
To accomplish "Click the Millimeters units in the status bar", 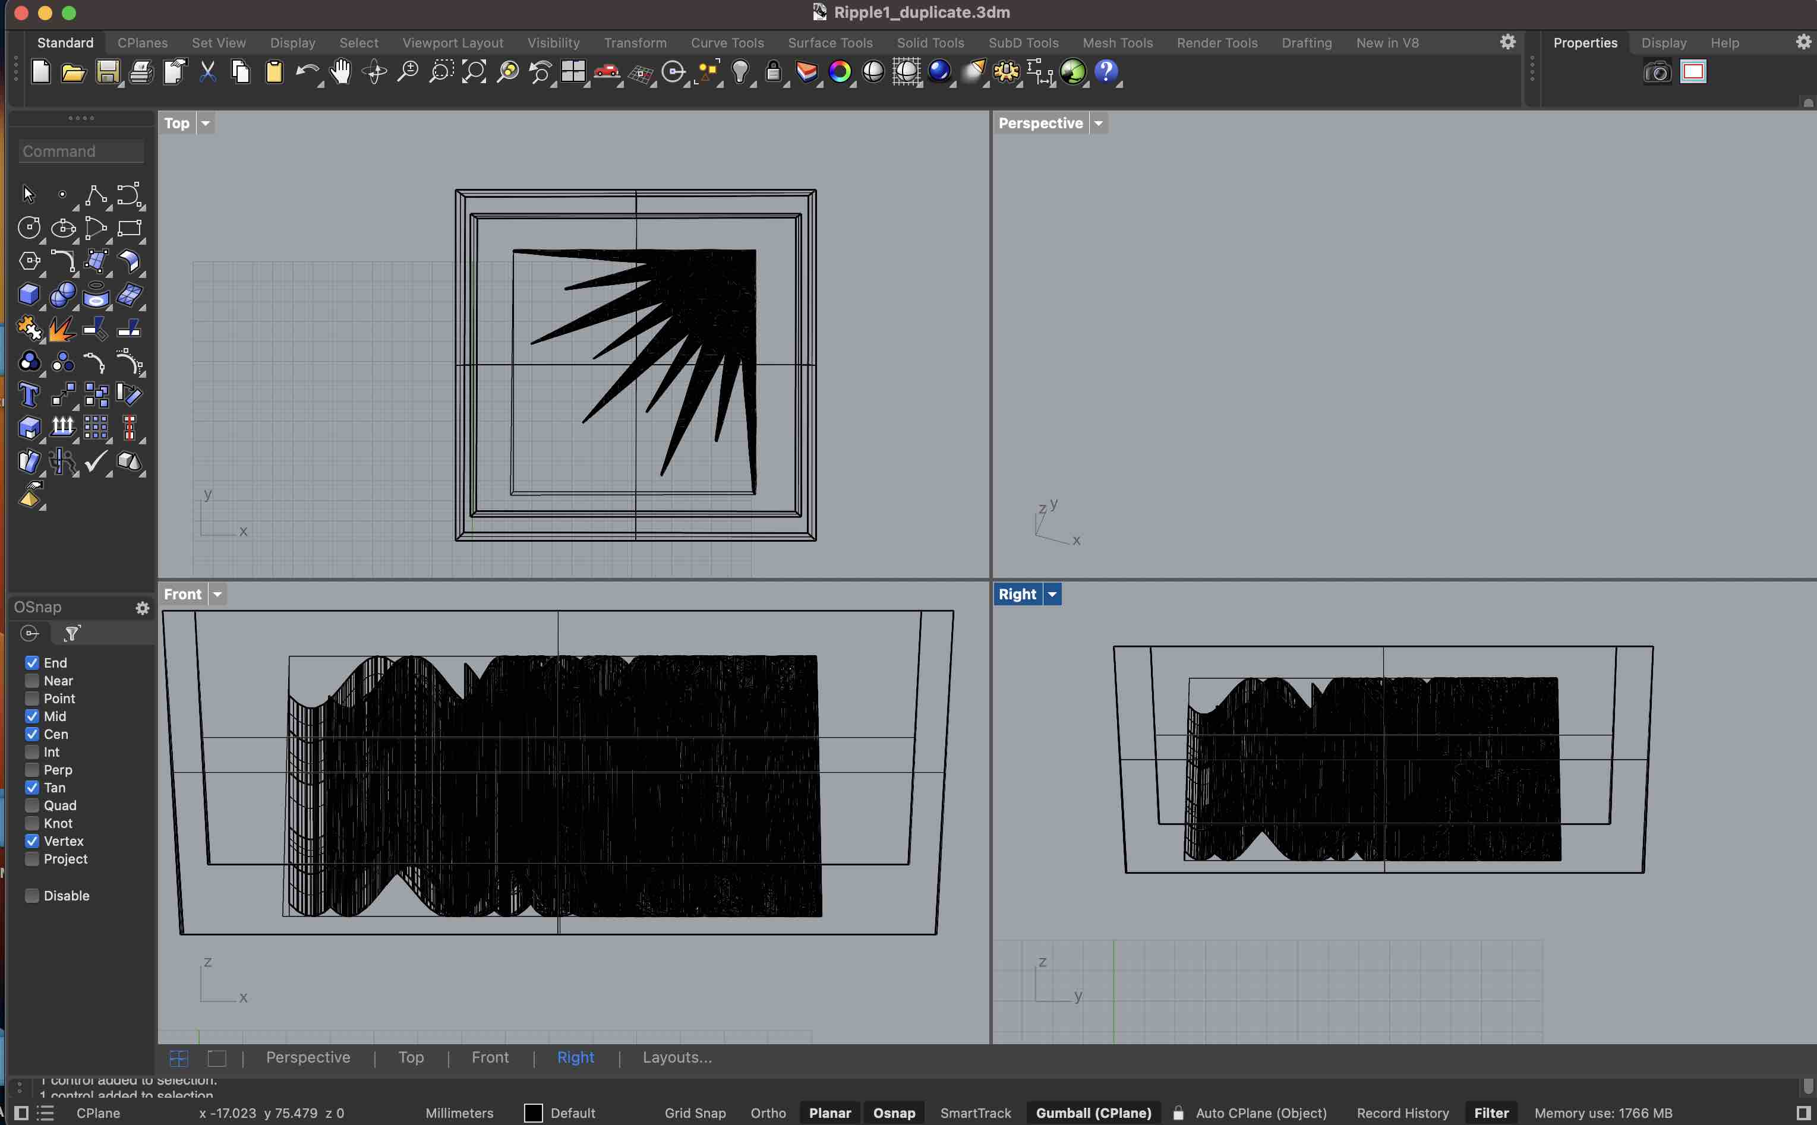I will point(459,1113).
